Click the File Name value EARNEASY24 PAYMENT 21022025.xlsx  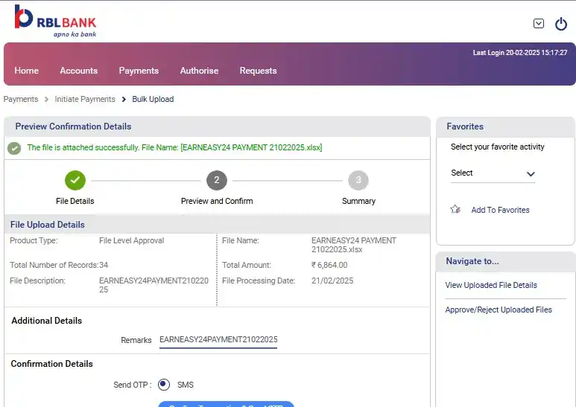pyautogui.click(x=354, y=245)
